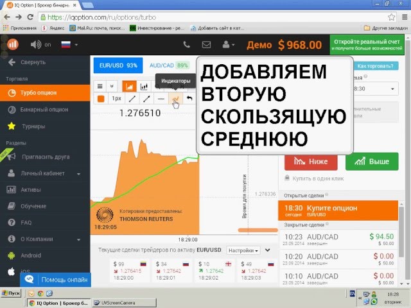Select the horizontal line drawing tool
Screen dimensions: 411x308
click(x=161, y=98)
